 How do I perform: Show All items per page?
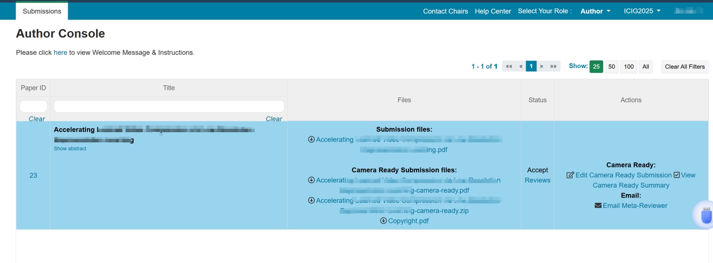[646, 67]
